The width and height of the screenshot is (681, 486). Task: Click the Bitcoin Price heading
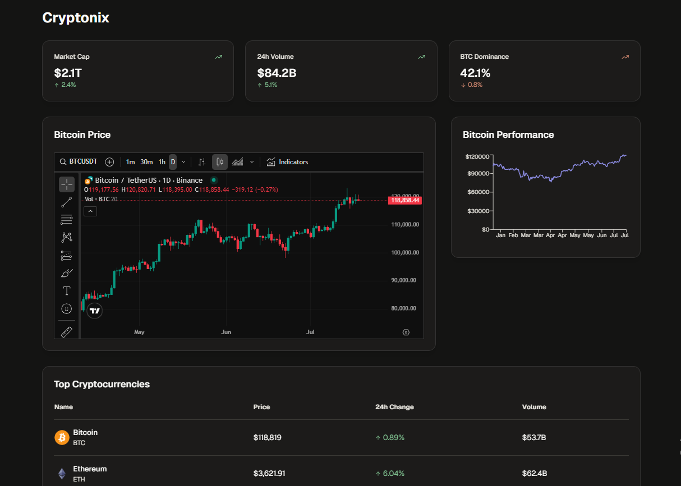pos(82,135)
